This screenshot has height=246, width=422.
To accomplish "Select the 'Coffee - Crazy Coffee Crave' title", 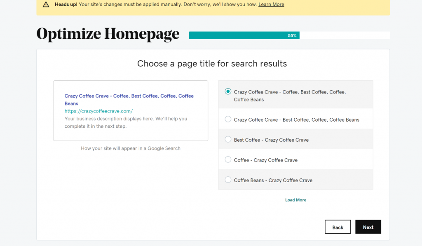I will (x=228, y=159).
